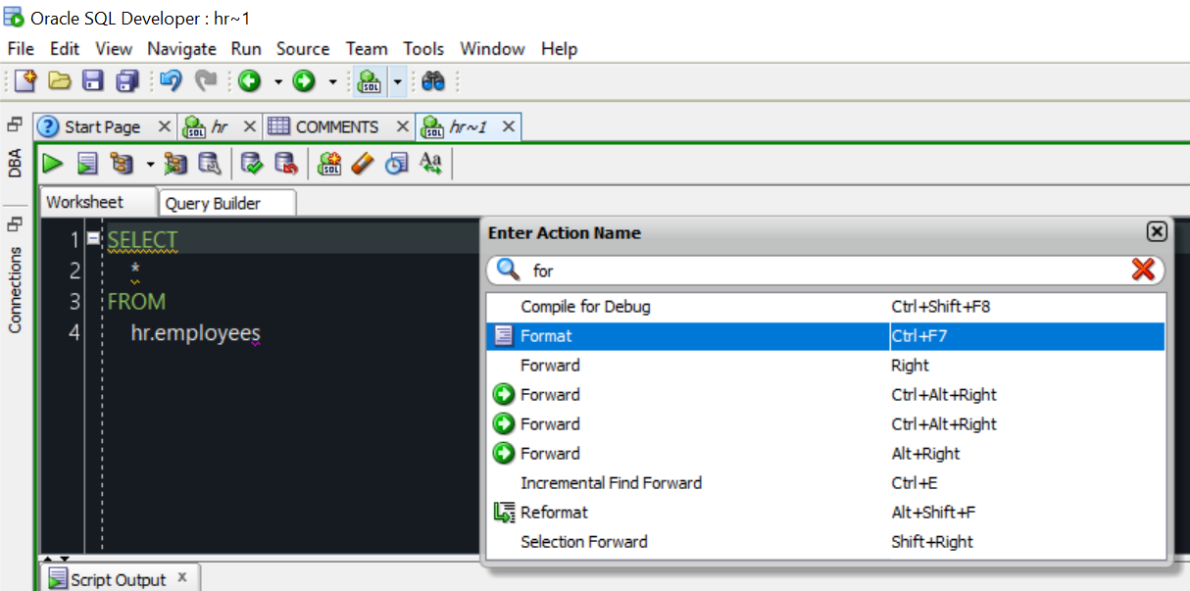This screenshot has width=1190, height=591.
Task: Click the To Upper/Lower/InitCap Aa icon
Action: 431,163
